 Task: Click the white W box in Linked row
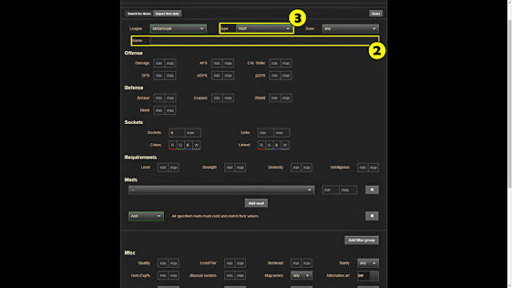285,146
